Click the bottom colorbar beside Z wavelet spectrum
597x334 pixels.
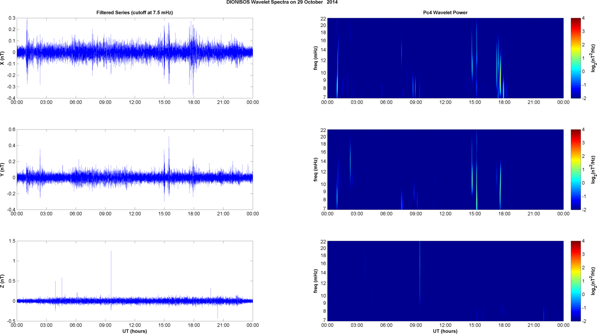575,281
